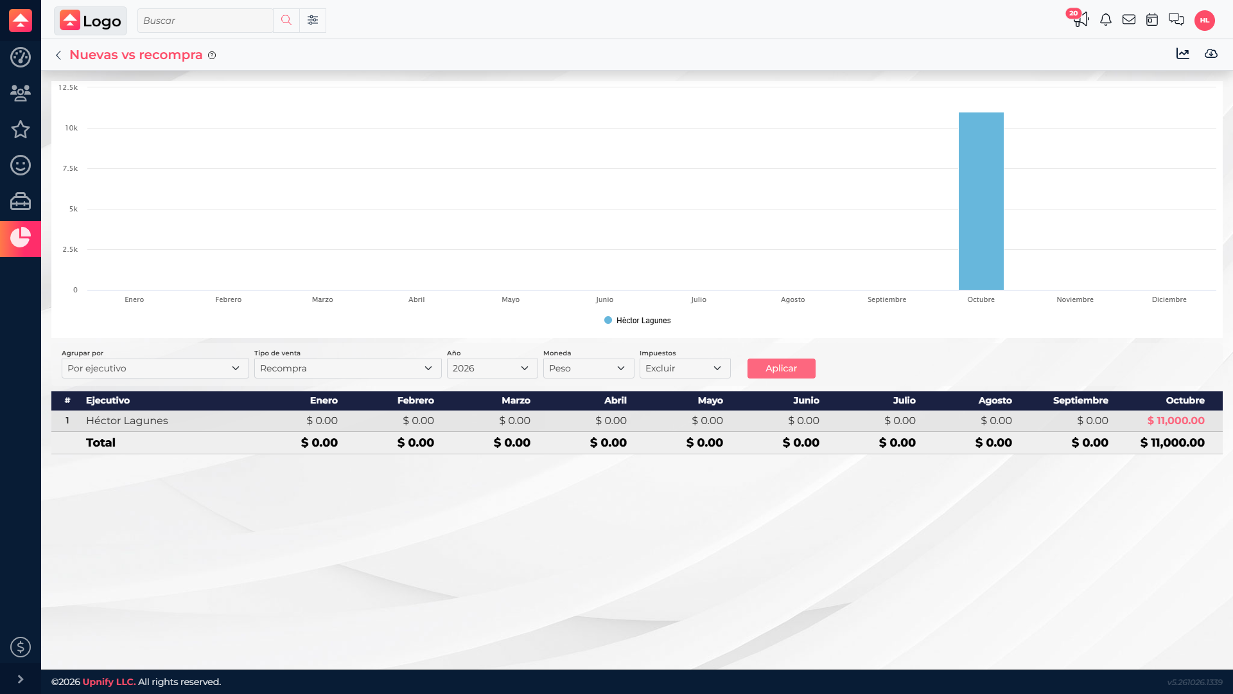Click the Ejecutivo column header
Viewport: 1233px width, 694px height.
point(108,400)
